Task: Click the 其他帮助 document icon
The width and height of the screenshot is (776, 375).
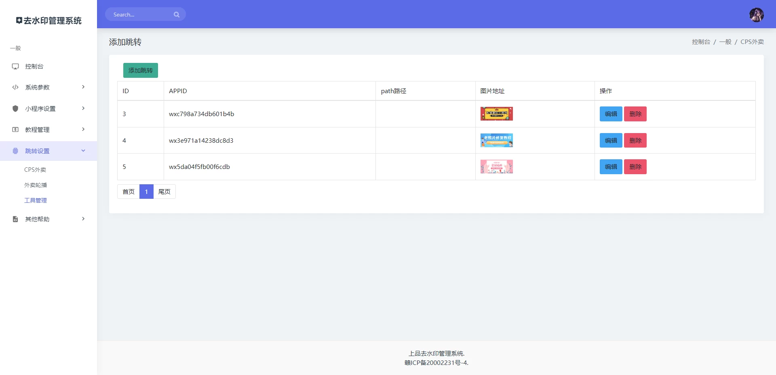Action: click(x=15, y=219)
